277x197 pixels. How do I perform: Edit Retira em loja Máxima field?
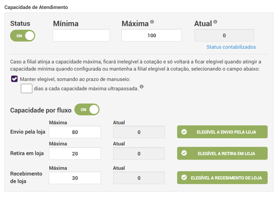75,153
